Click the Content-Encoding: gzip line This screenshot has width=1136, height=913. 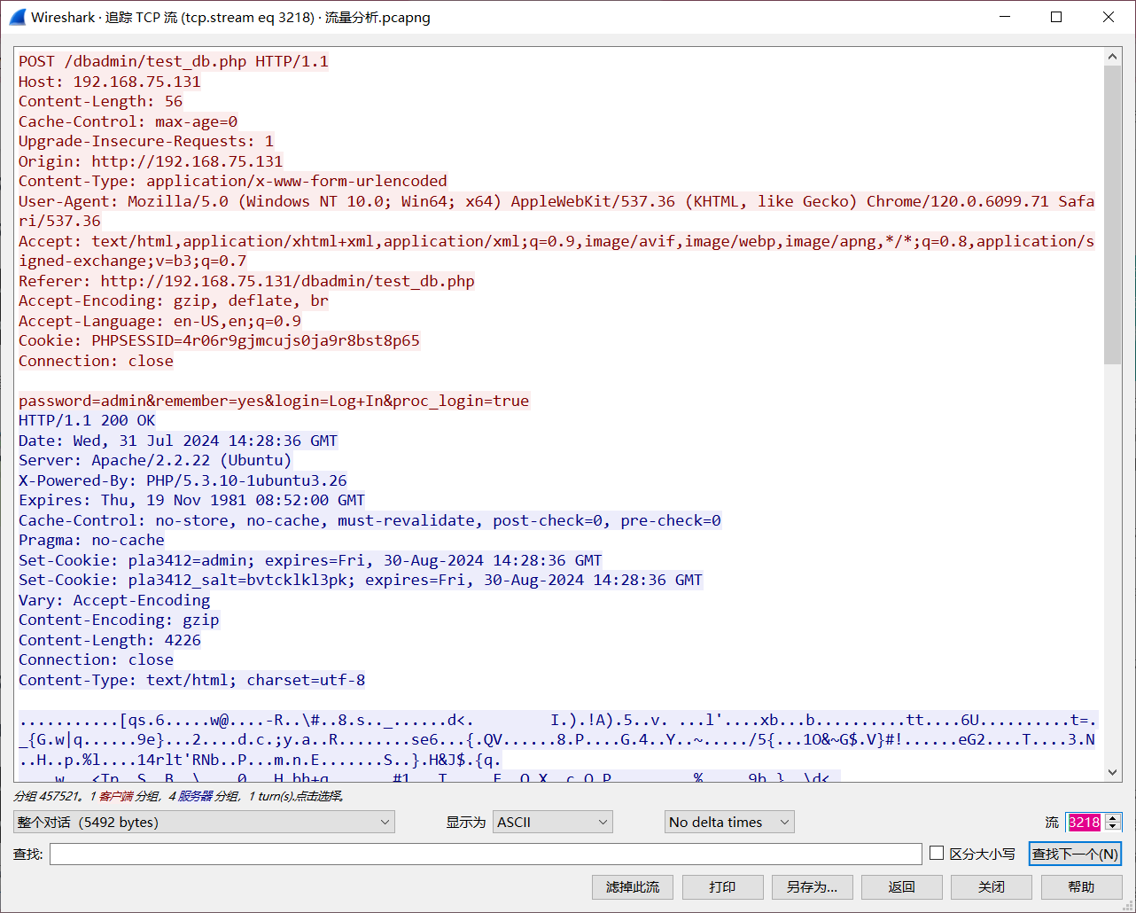[x=119, y=620]
